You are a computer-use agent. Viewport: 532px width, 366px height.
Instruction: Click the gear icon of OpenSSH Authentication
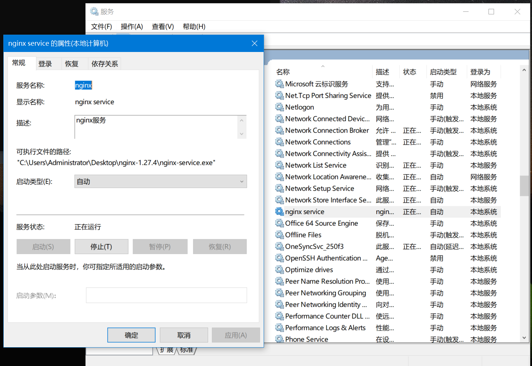tap(279, 258)
